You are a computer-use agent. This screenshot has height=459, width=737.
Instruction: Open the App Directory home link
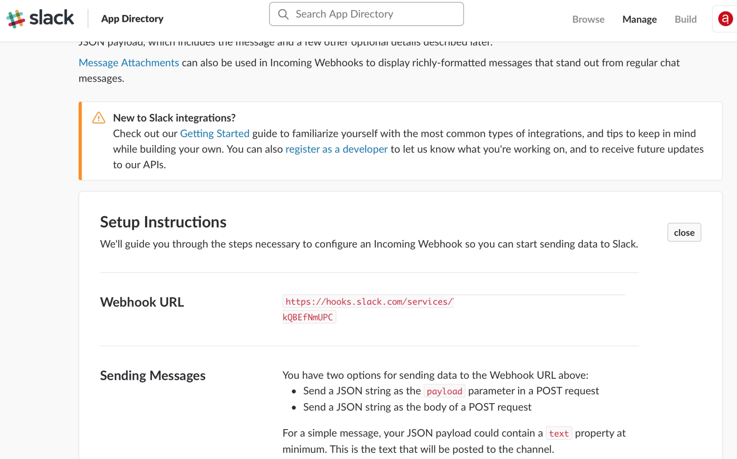click(x=132, y=19)
